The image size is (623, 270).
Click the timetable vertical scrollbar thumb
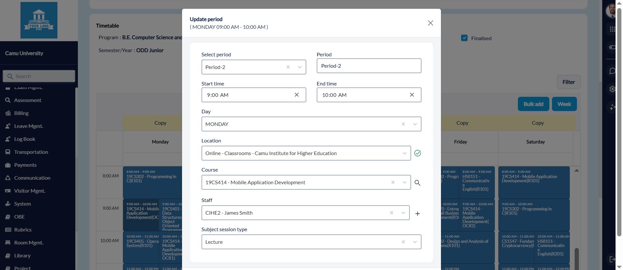[x=577, y=259]
